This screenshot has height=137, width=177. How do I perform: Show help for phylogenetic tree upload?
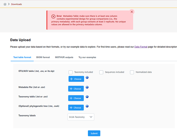(x=87, y=106)
